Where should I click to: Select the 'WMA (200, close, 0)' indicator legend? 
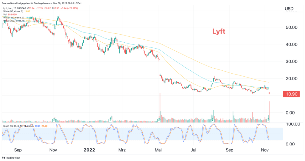[14, 21]
